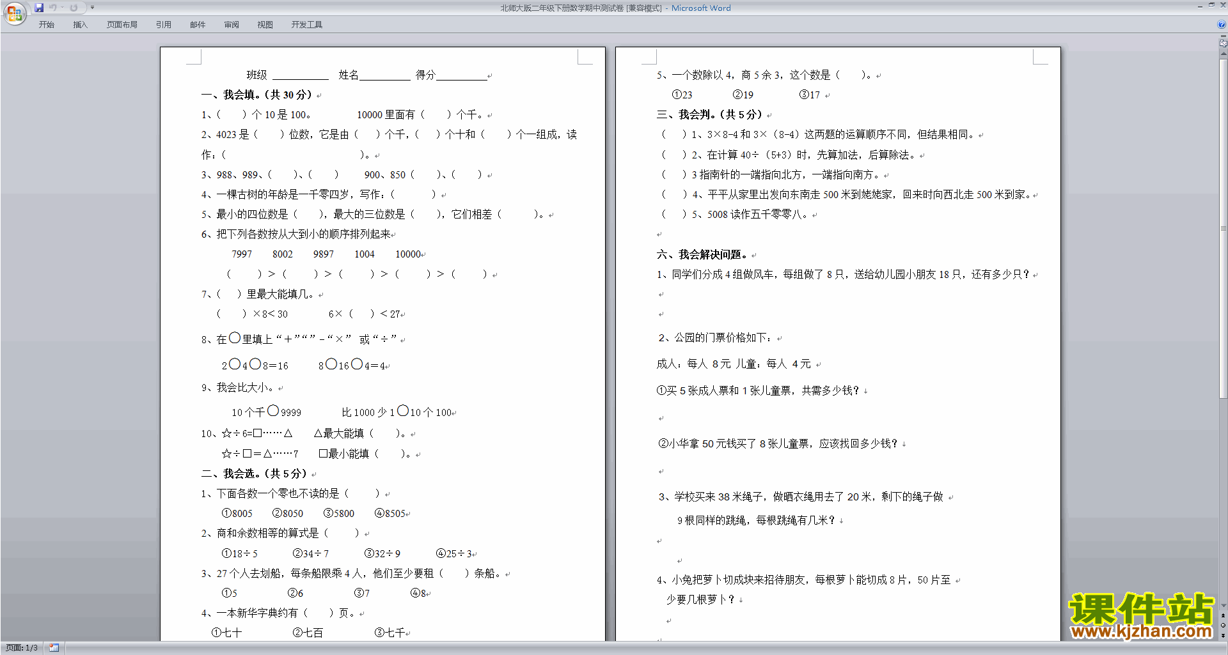Click the heading 六、我会解决问题。
The width and height of the screenshot is (1228, 655).
pyautogui.click(x=702, y=255)
